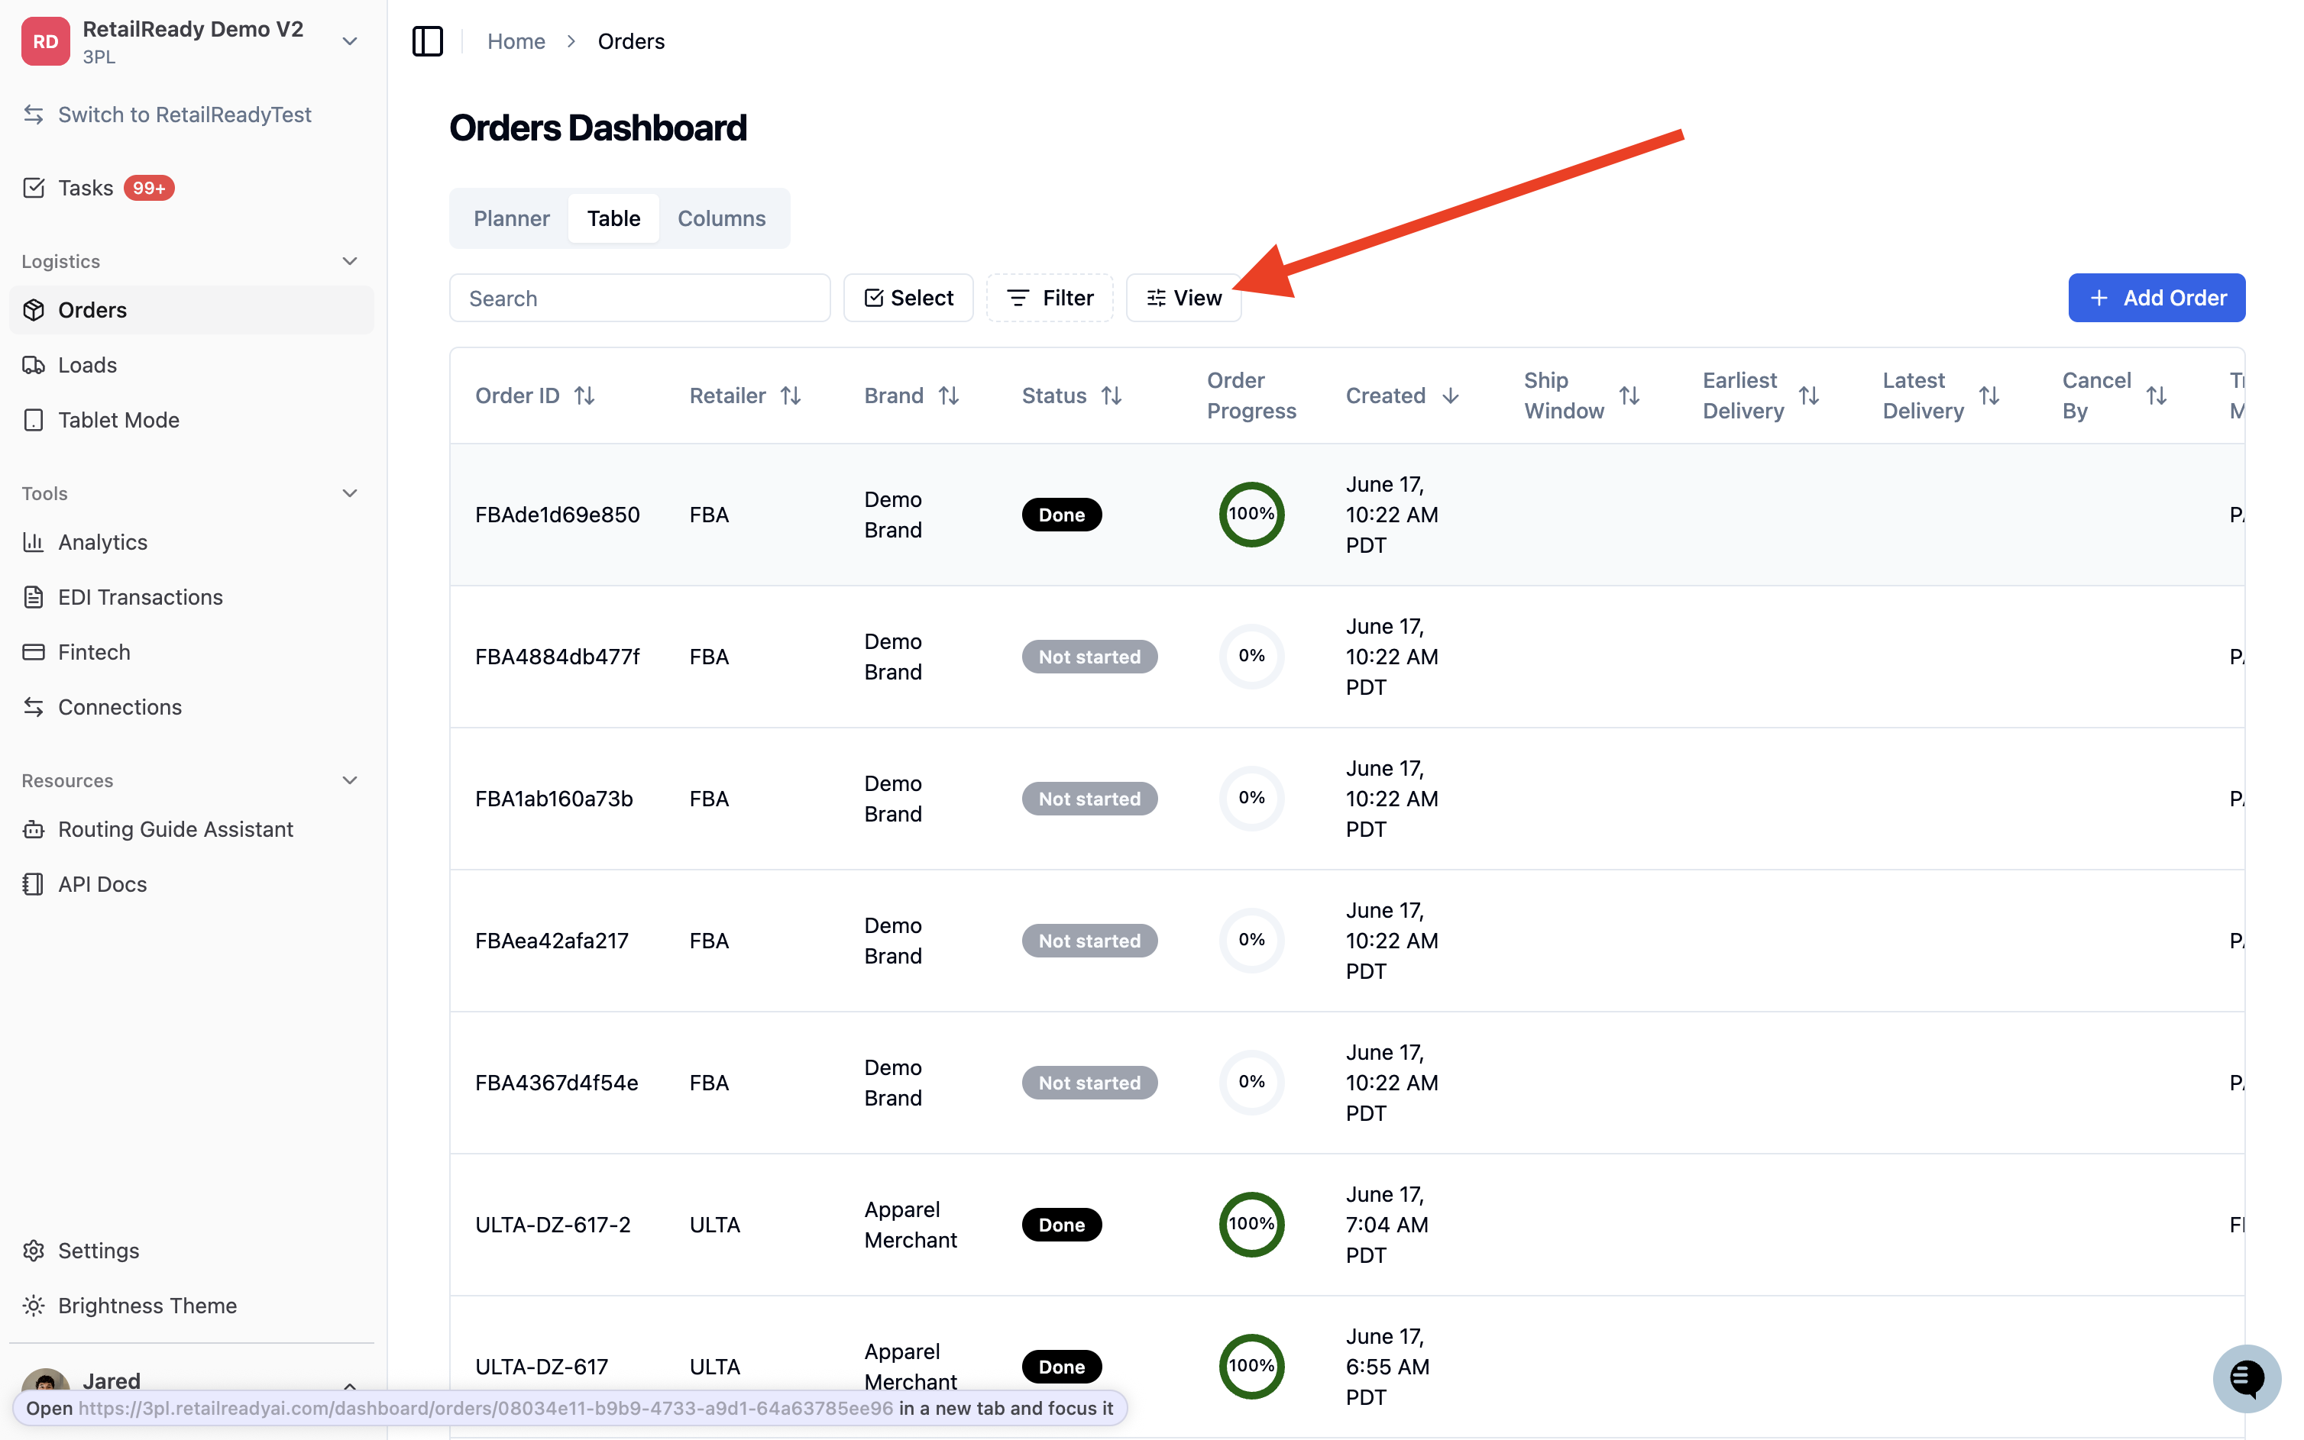Sort orders by Status column
Image resolution: width=2304 pixels, height=1440 pixels.
point(1111,396)
